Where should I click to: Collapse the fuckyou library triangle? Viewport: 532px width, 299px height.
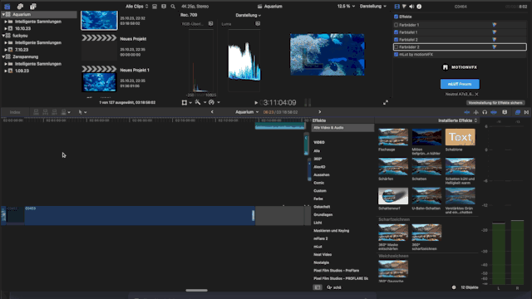(x=3, y=36)
